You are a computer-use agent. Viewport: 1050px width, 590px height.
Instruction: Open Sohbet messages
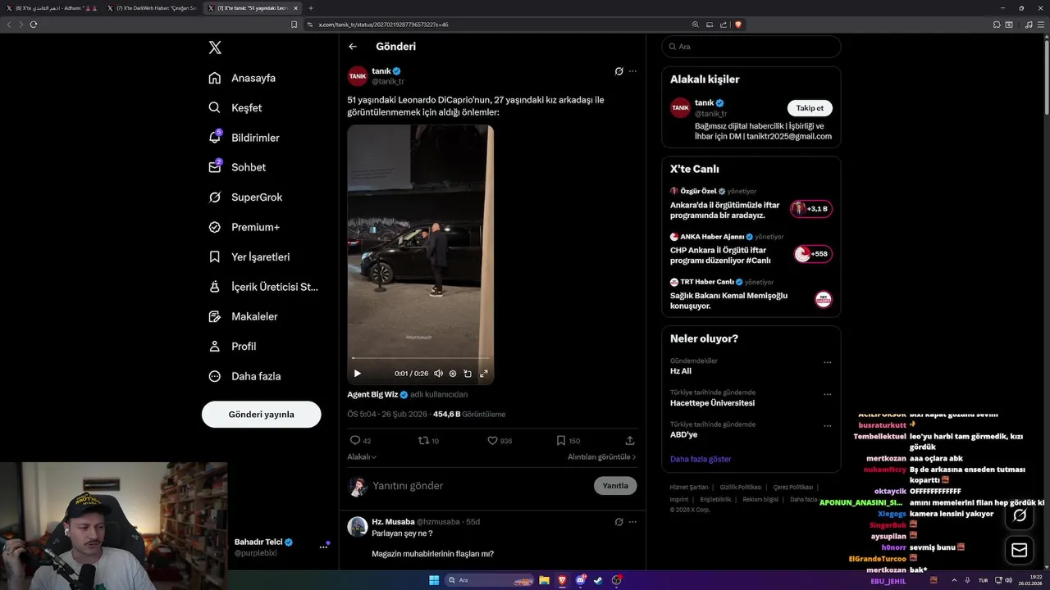237,167
